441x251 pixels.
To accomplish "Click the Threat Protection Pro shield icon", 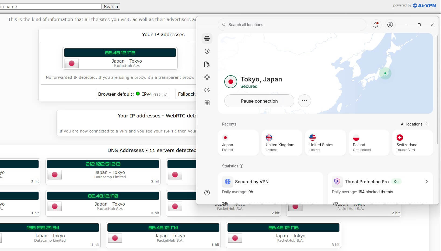I will click(x=337, y=182).
